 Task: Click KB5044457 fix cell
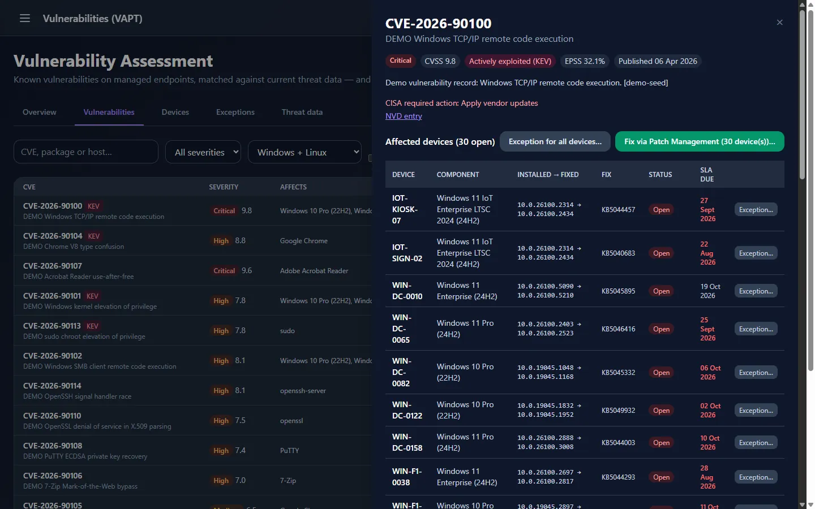point(618,209)
